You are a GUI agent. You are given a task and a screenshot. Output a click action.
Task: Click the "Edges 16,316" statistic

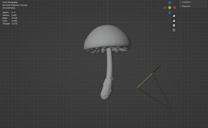coord(10,18)
